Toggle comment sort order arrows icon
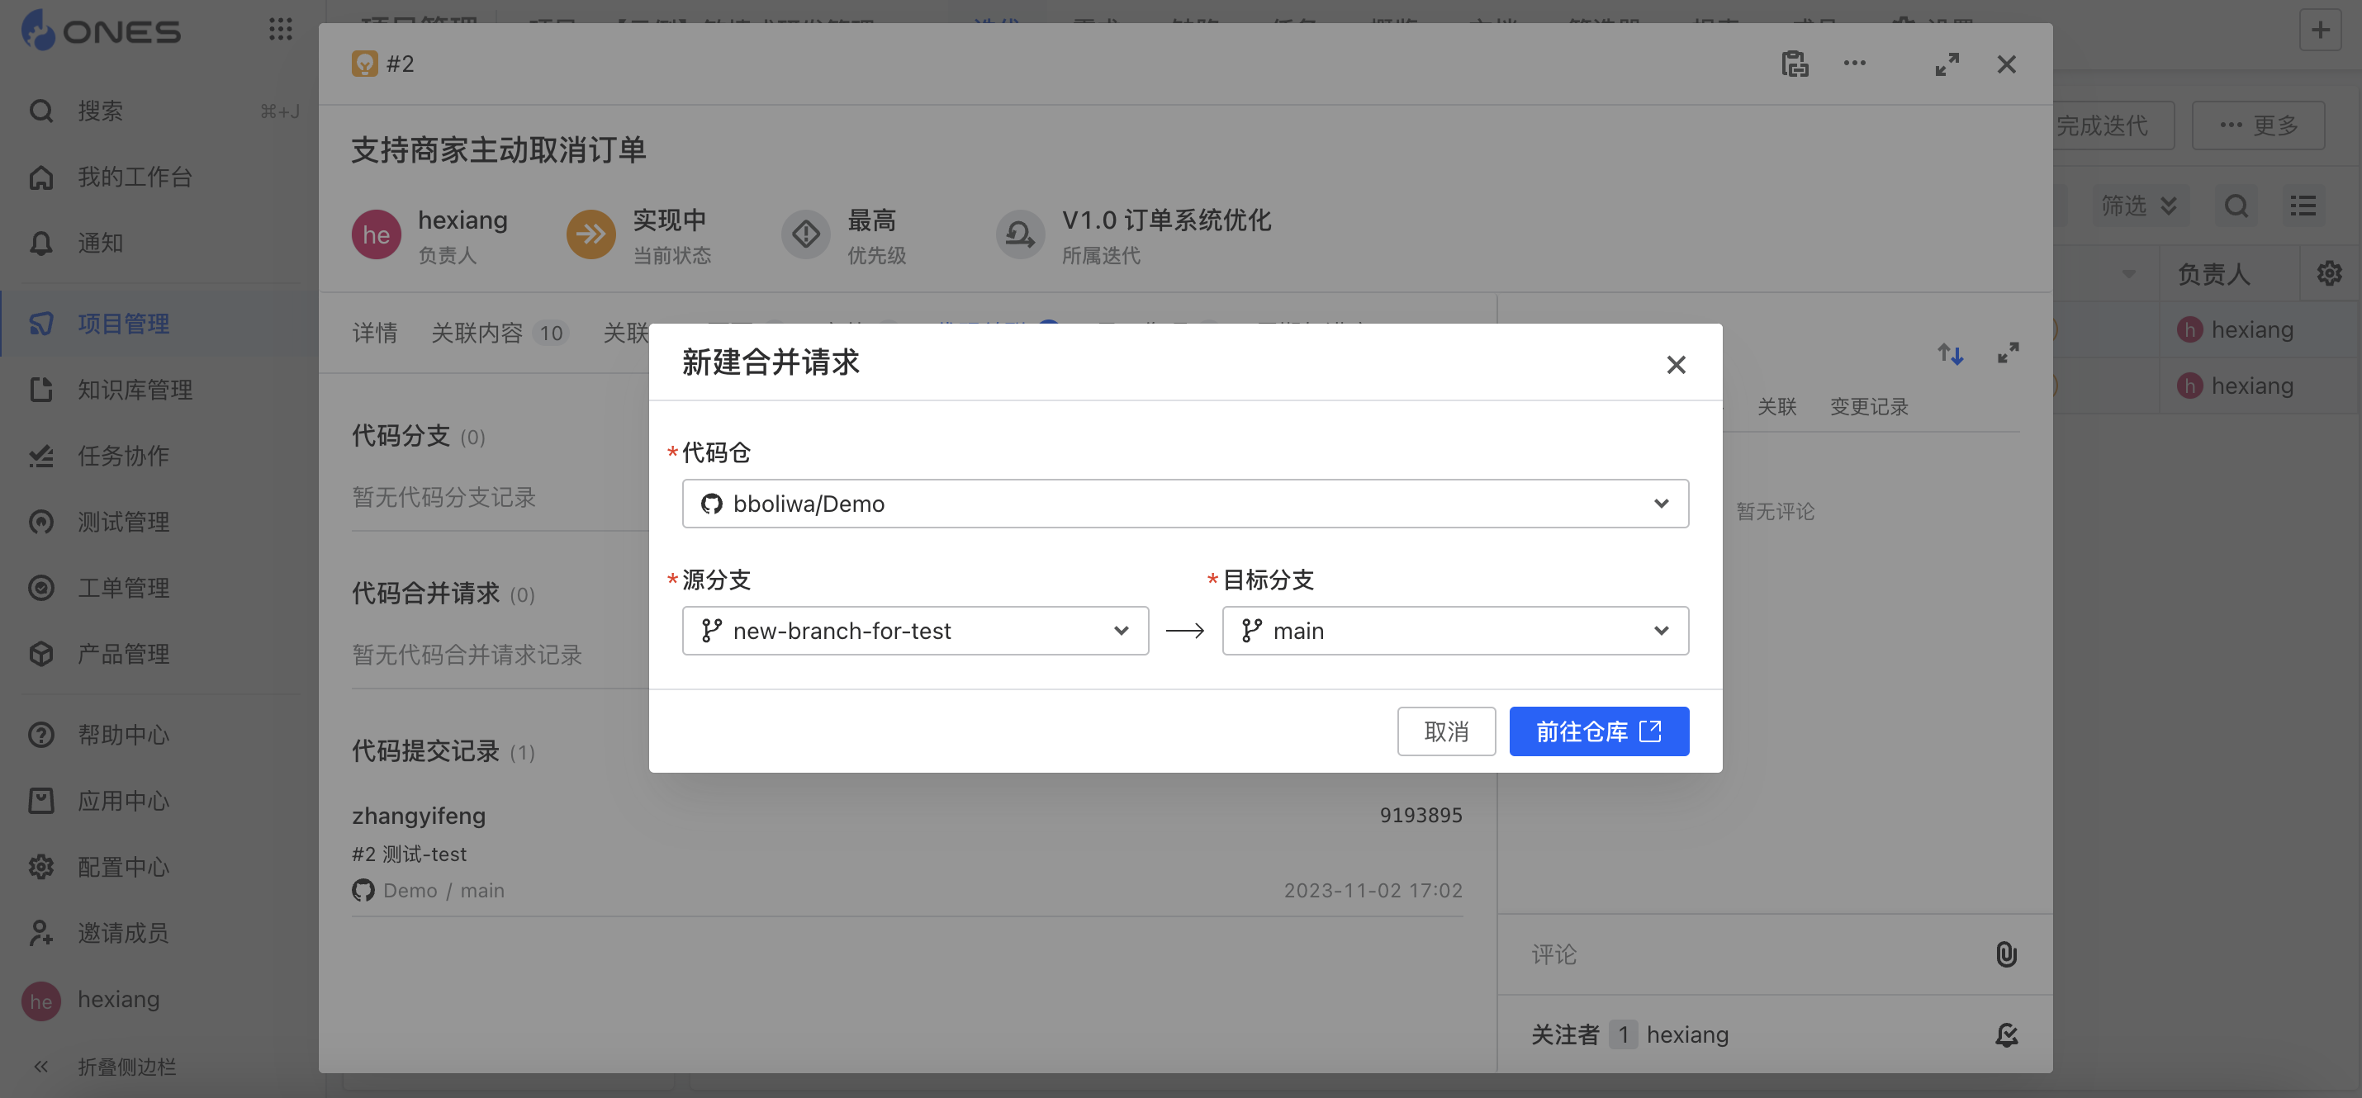 tap(1949, 354)
